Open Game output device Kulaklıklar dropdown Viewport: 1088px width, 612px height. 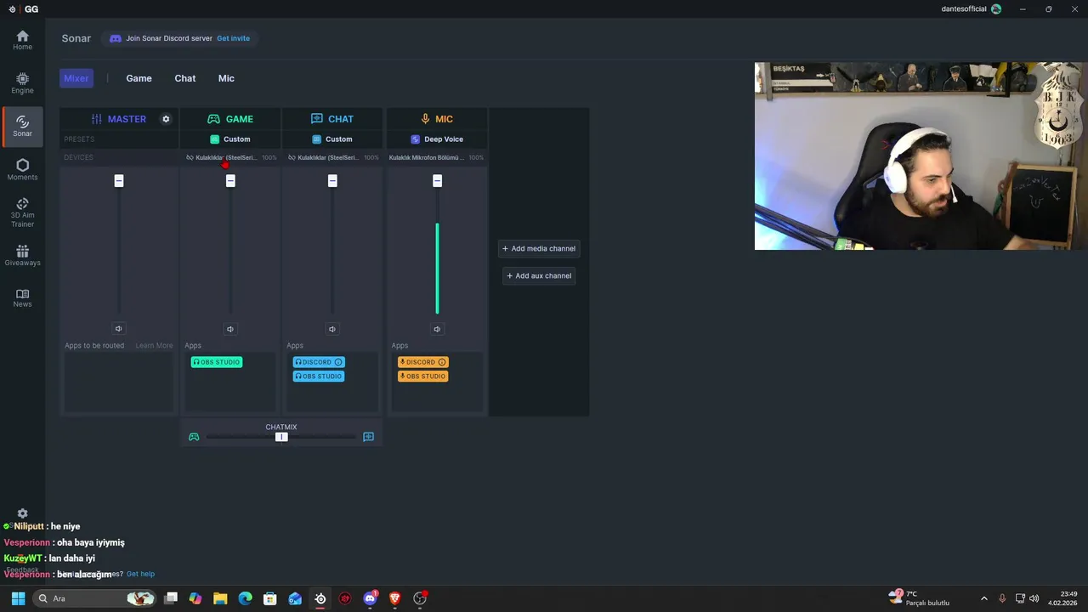pyautogui.click(x=226, y=157)
